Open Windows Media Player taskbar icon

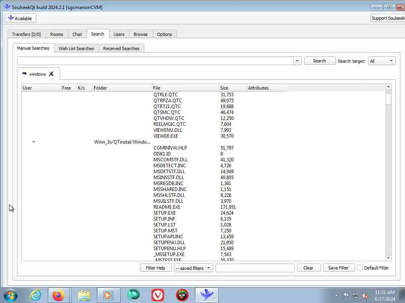coord(108,295)
